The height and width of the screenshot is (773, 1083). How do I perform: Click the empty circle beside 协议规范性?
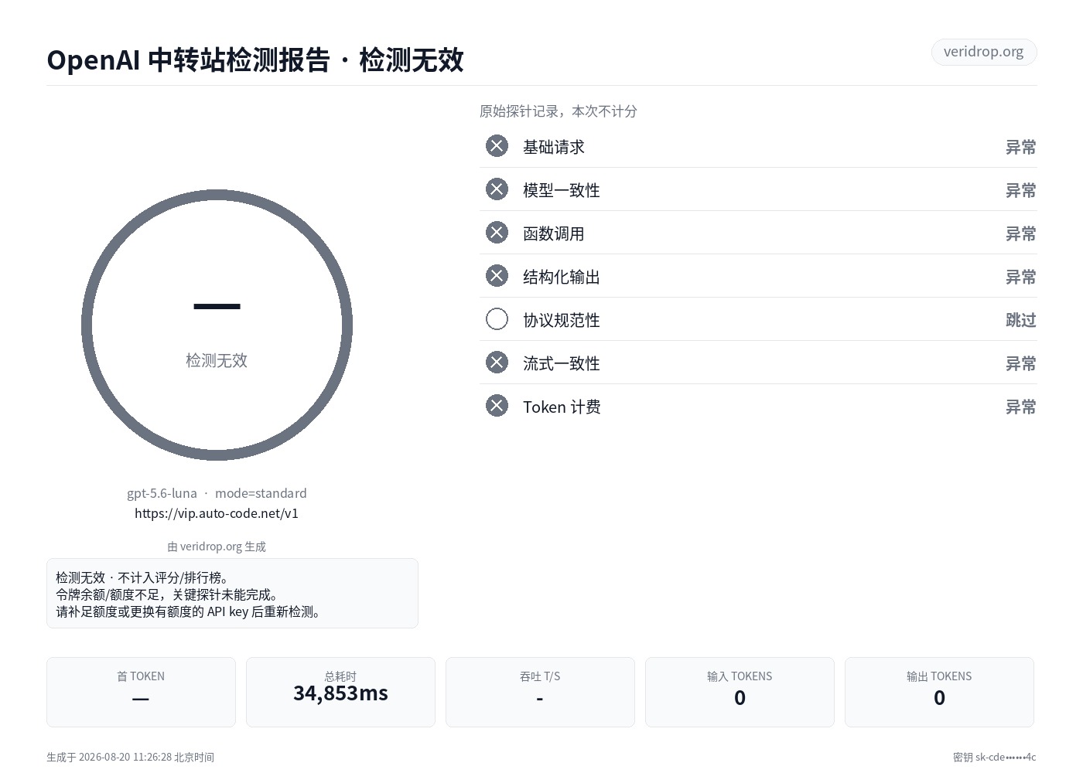pos(497,319)
